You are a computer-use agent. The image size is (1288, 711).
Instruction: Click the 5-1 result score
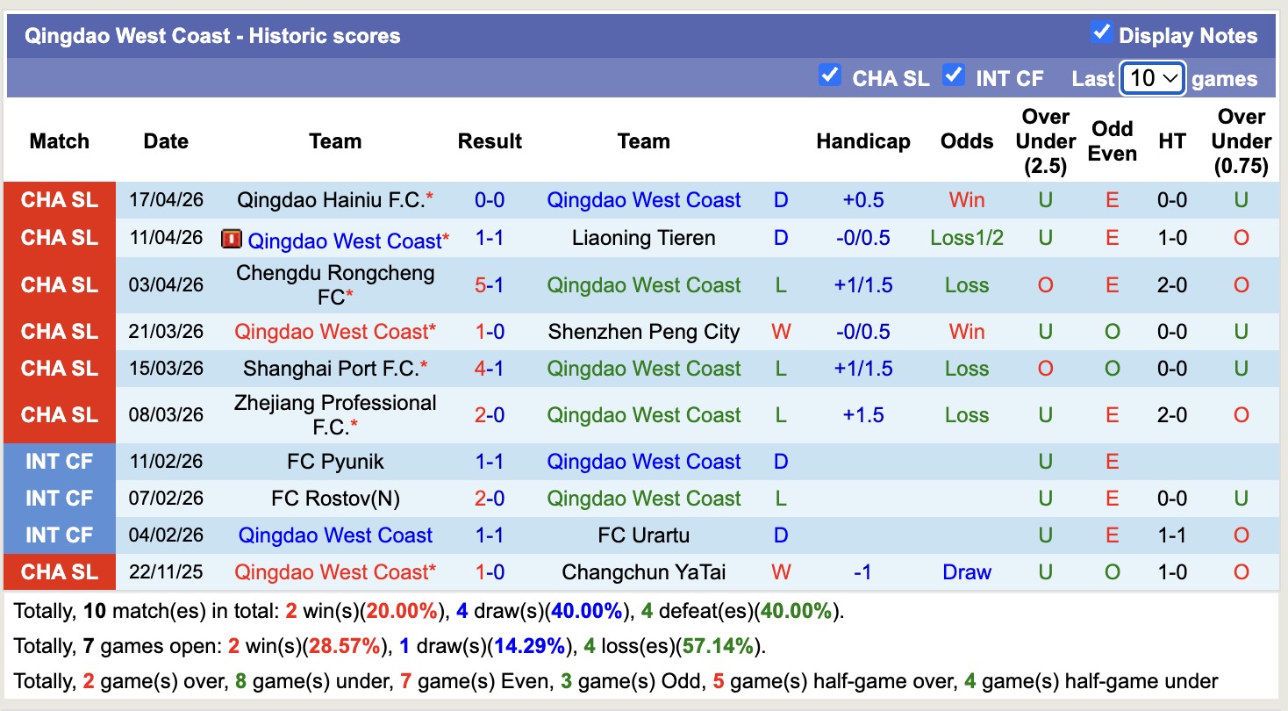click(x=490, y=285)
